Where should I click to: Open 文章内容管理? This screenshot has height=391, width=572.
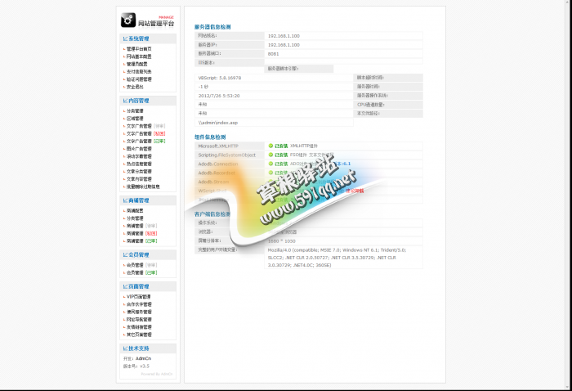139,179
